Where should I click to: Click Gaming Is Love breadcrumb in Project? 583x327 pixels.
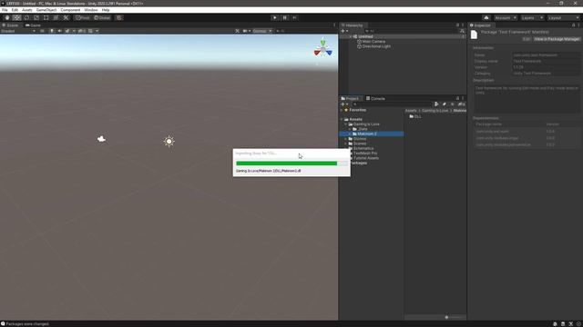(x=435, y=111)
